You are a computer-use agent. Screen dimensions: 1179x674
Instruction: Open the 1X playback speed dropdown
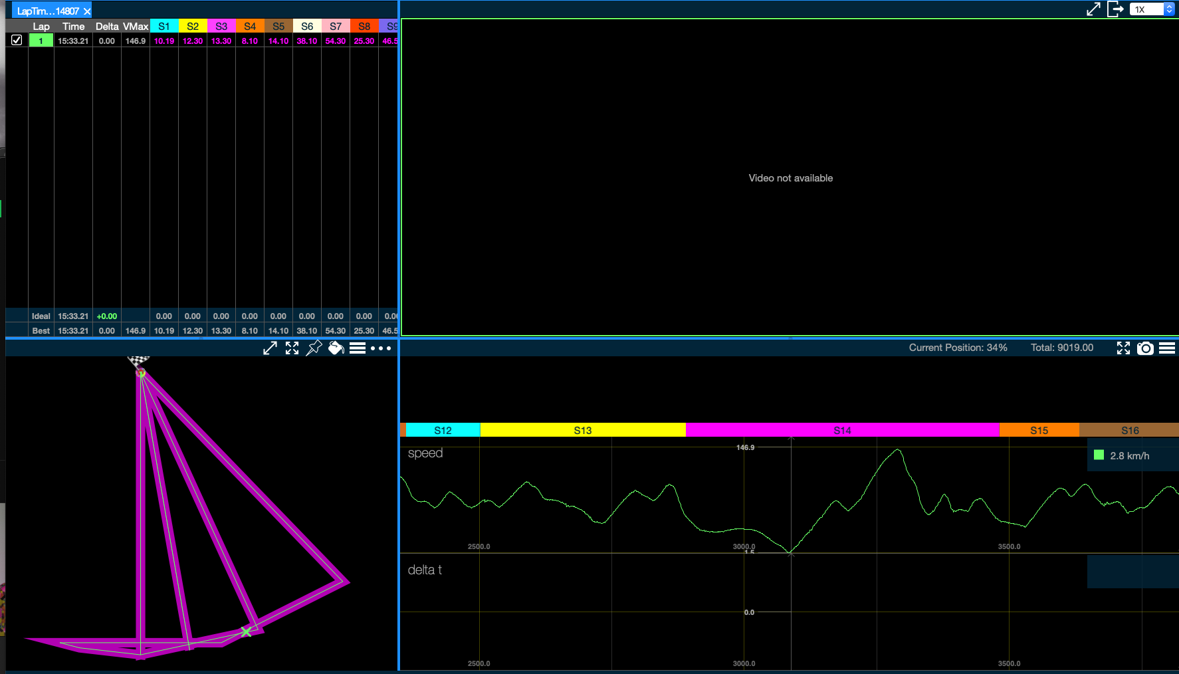[1152, 9]
